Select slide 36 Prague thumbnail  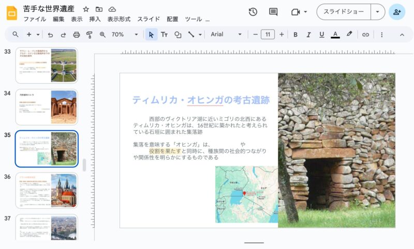click(47, 190)
